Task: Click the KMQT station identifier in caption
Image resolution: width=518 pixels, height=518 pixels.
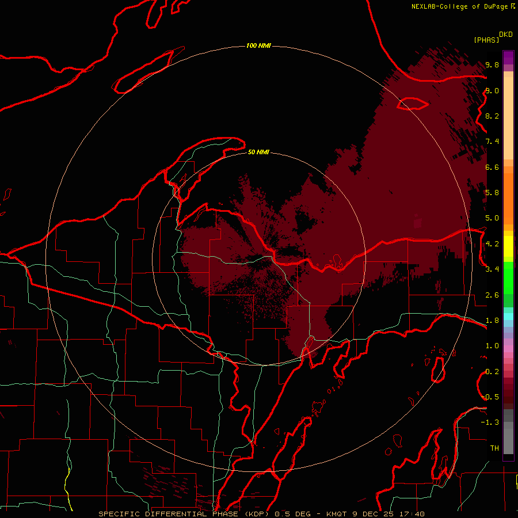Action: (x=337, y=514)
